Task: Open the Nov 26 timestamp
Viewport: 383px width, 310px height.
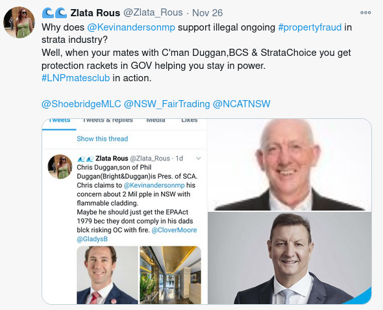Action: click(x=207, y=13)
